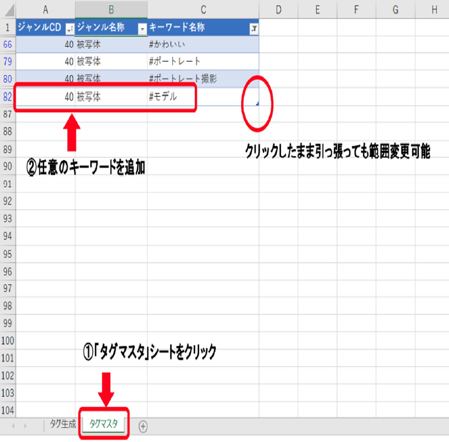Switch to the タグマスタ sheet tab

[103, 424]
